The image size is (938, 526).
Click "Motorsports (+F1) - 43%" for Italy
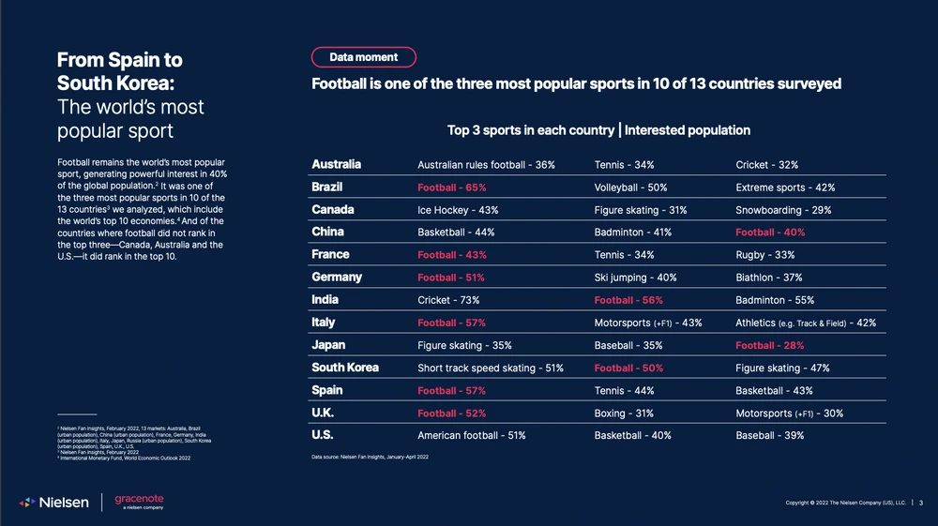[648, 323]
